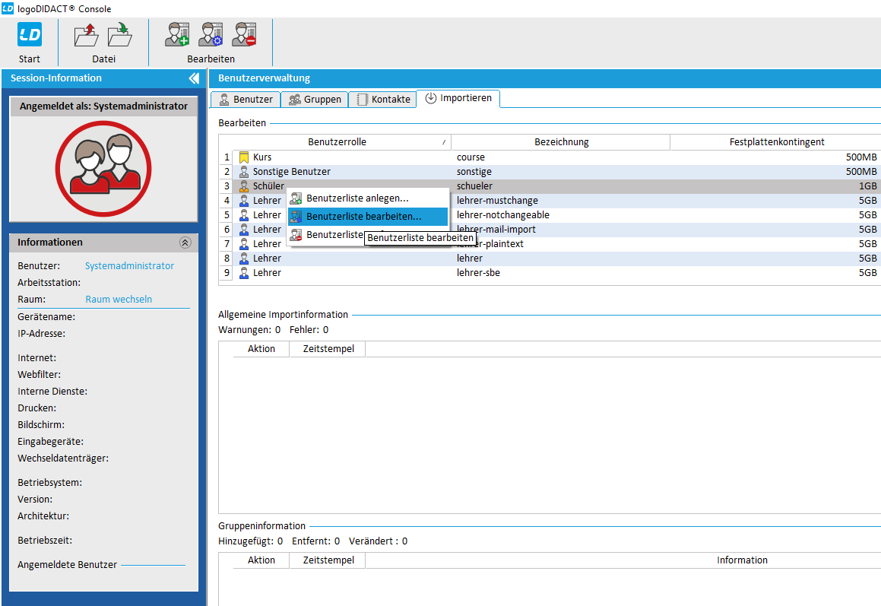Image resolution: width=881 pixels, height=606 pixels.
Task: Click Aktion header under Allgemeine Importinformation
Action: (x=261, y=349)
